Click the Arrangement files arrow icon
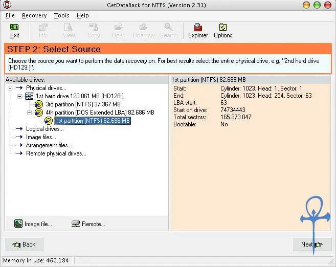The width and height of the screenshot is (336, 267). pos(19,145)
